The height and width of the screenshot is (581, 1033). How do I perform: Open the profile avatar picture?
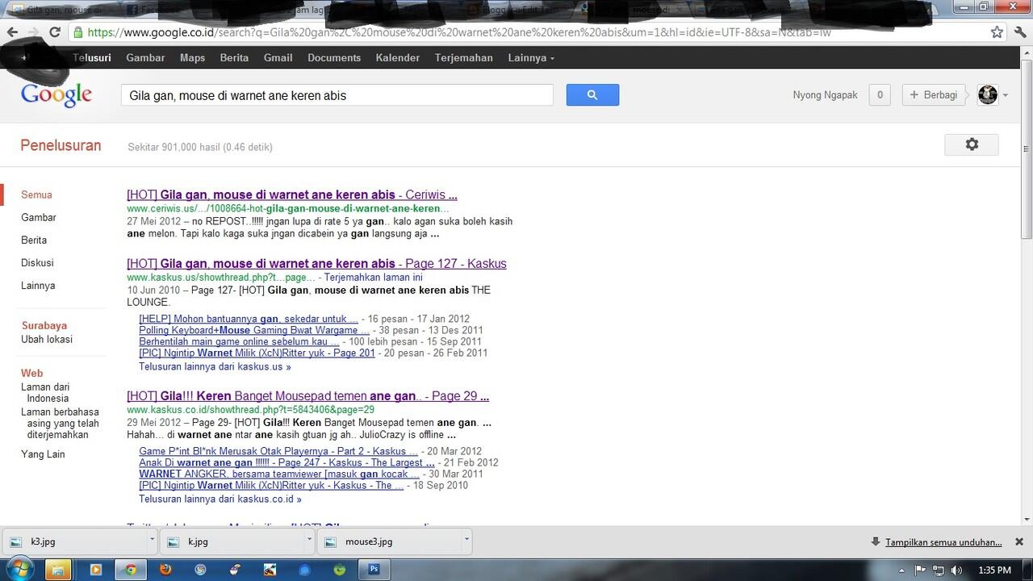[988, 94]
